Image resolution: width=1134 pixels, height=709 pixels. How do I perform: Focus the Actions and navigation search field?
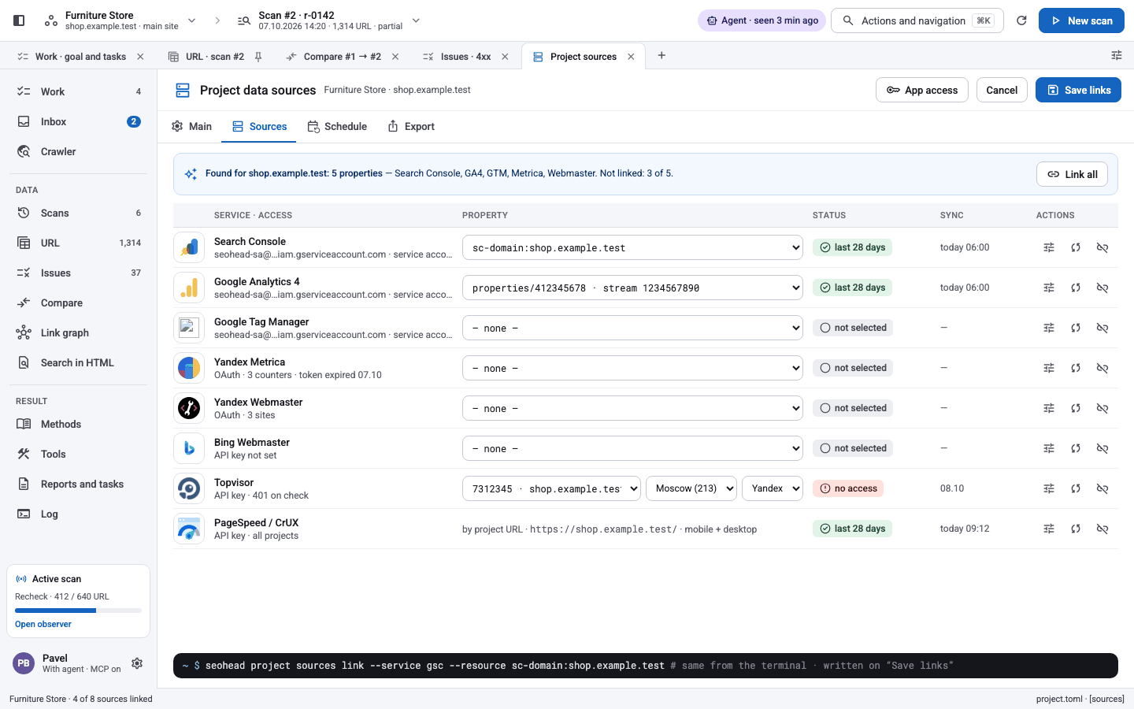tap(918, 20)
